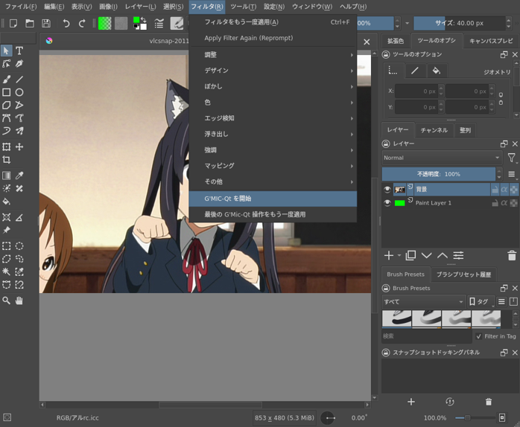Choose the Elliptical Selection tool
This screenshot has height=427, width=520.
[19, 246]
